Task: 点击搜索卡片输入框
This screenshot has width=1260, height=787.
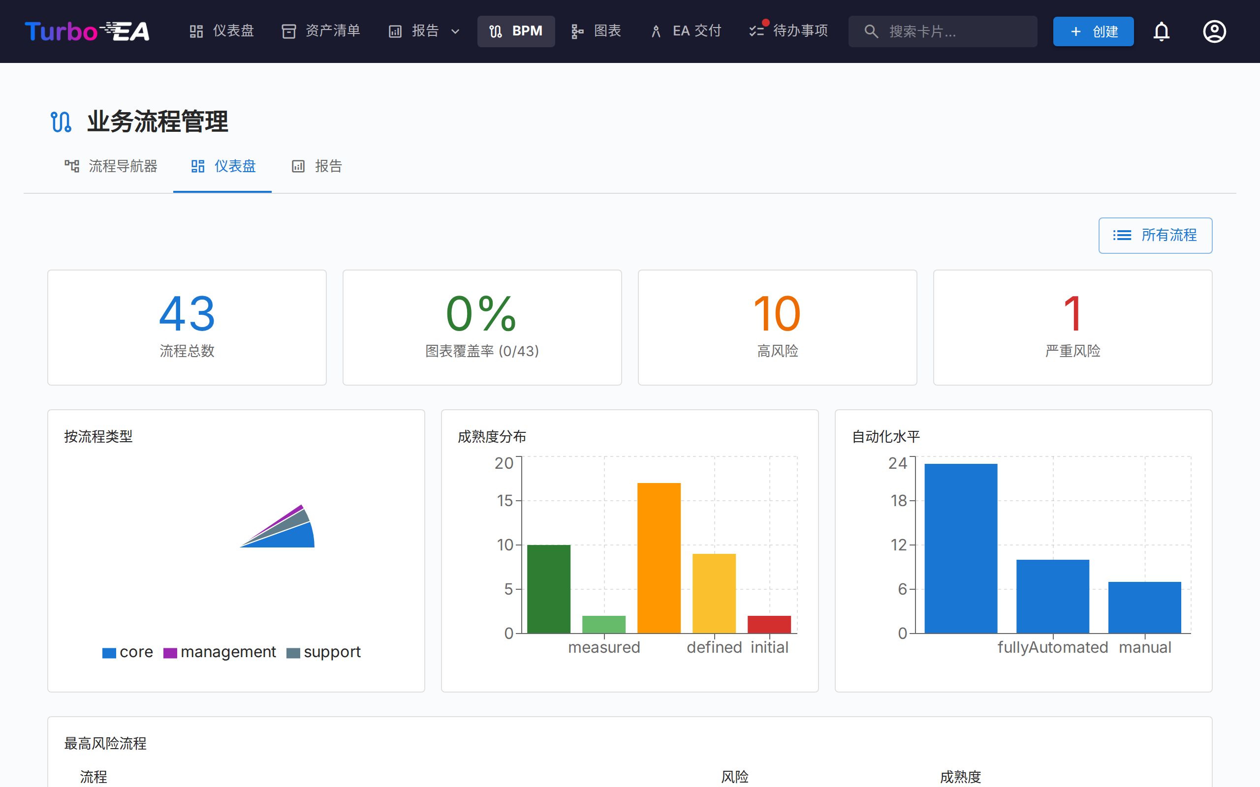Action: point(943,31)
